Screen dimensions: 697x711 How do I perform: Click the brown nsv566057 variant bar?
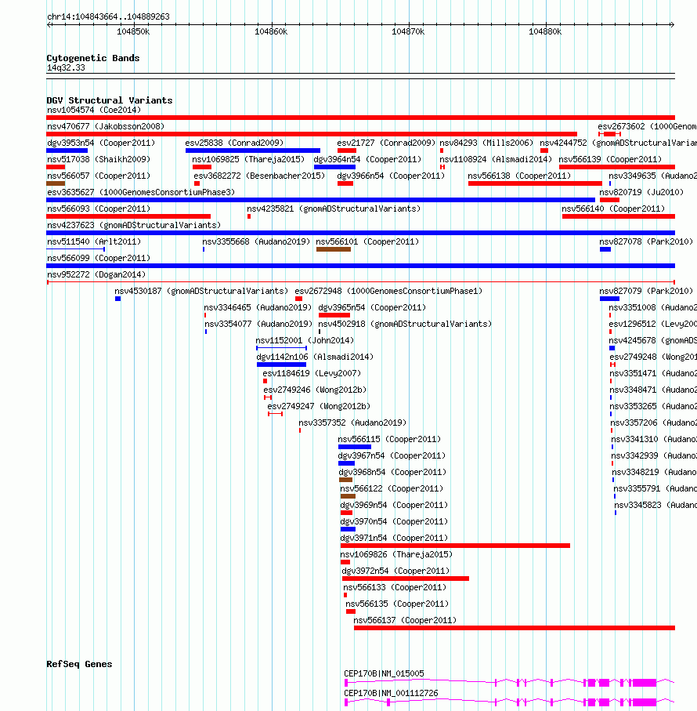point(56,183)
